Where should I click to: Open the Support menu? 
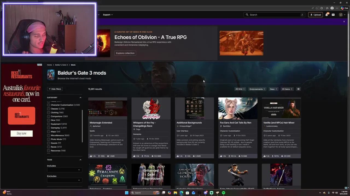pyautogui.click(x=108, y=15)
